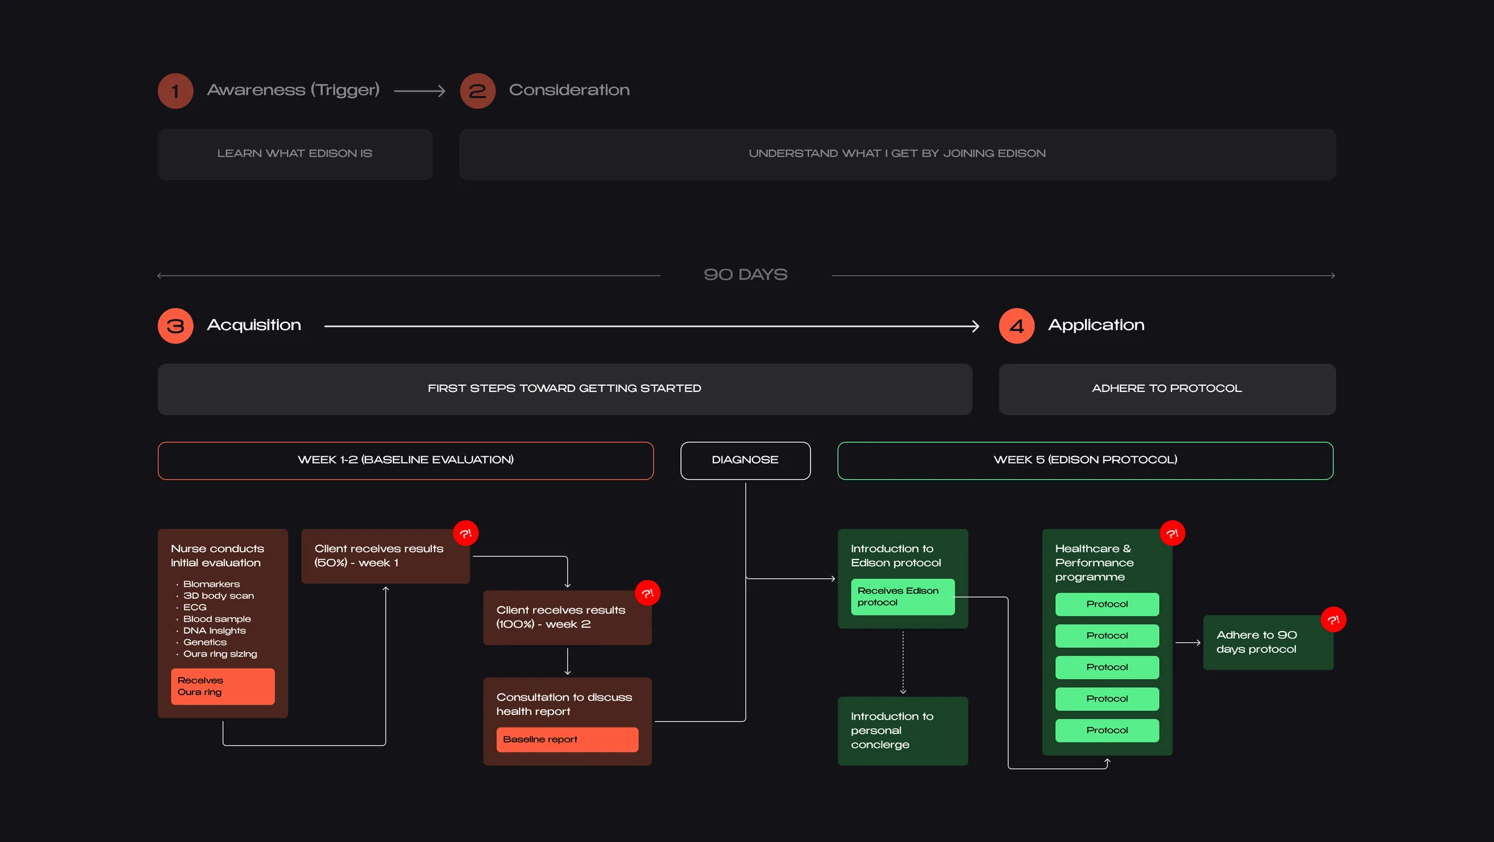Select Consultation to discuss health report card
The width and height of the screenshot is (1494, 842).
coord(567,721)
